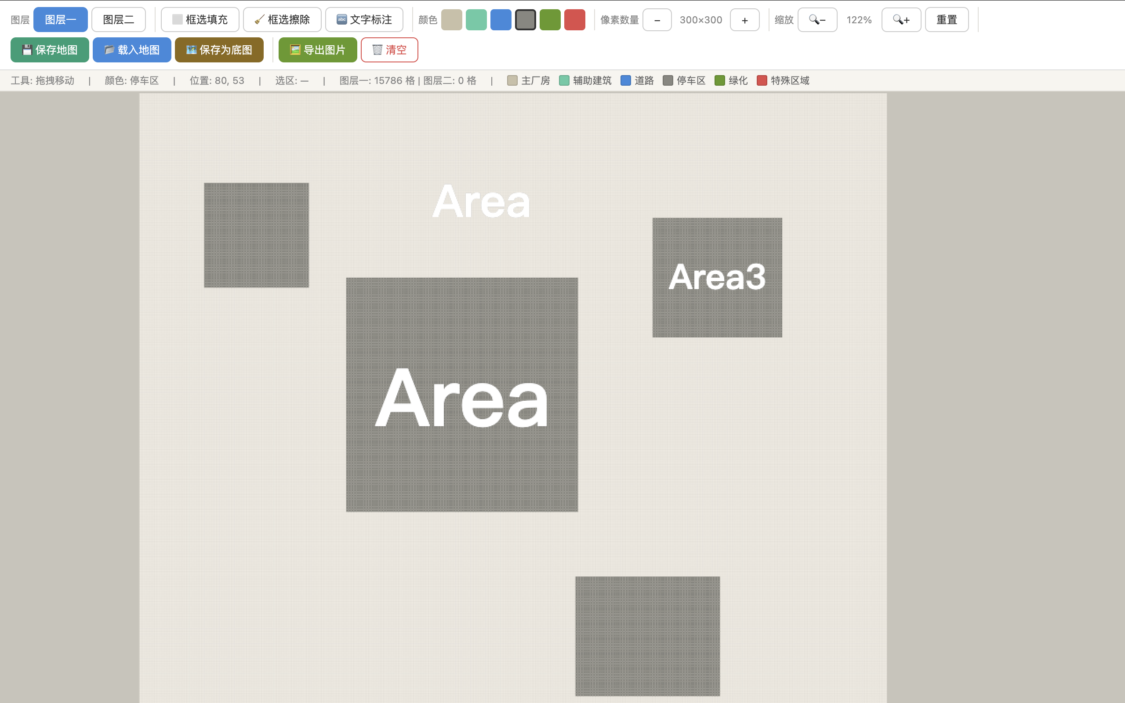
Task: Click 导出图片 export image button
Action: pos(318,50)
